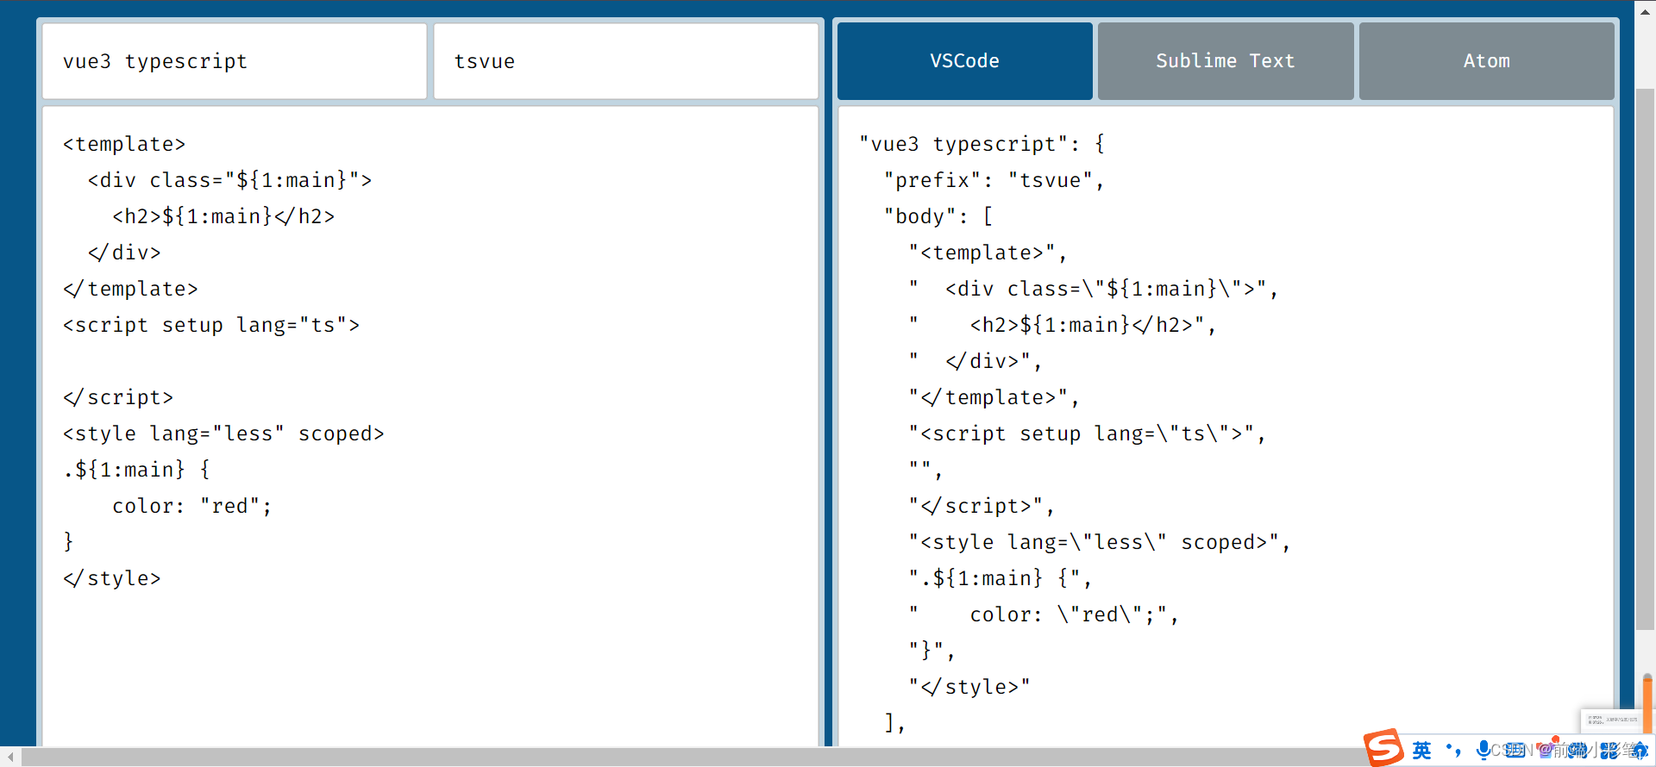Click the Sogou input method logo
This screenshot has width=1656, height=767.
pos(1383,747)
